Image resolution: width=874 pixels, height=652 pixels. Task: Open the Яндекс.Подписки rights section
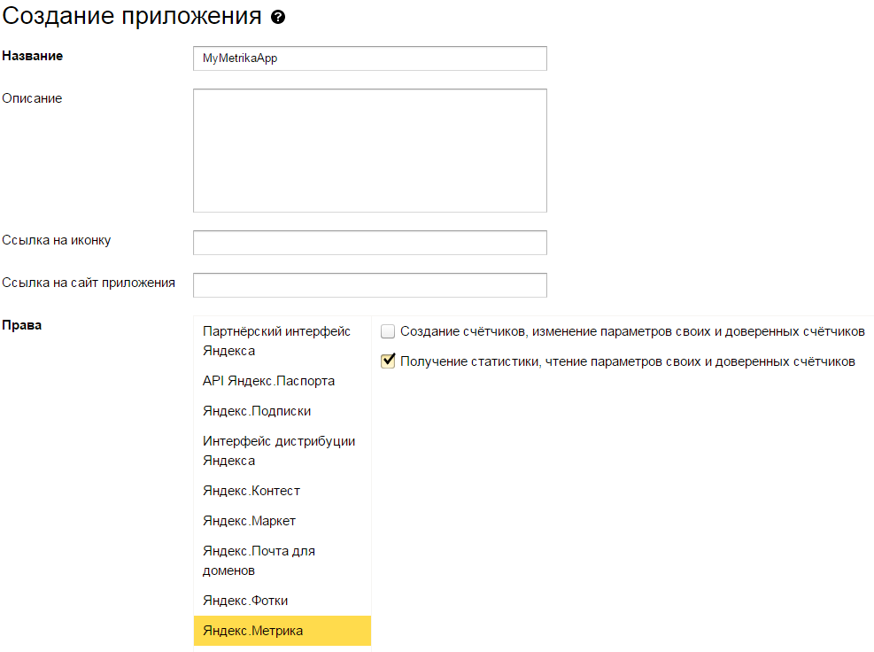[x=257, y=411]
